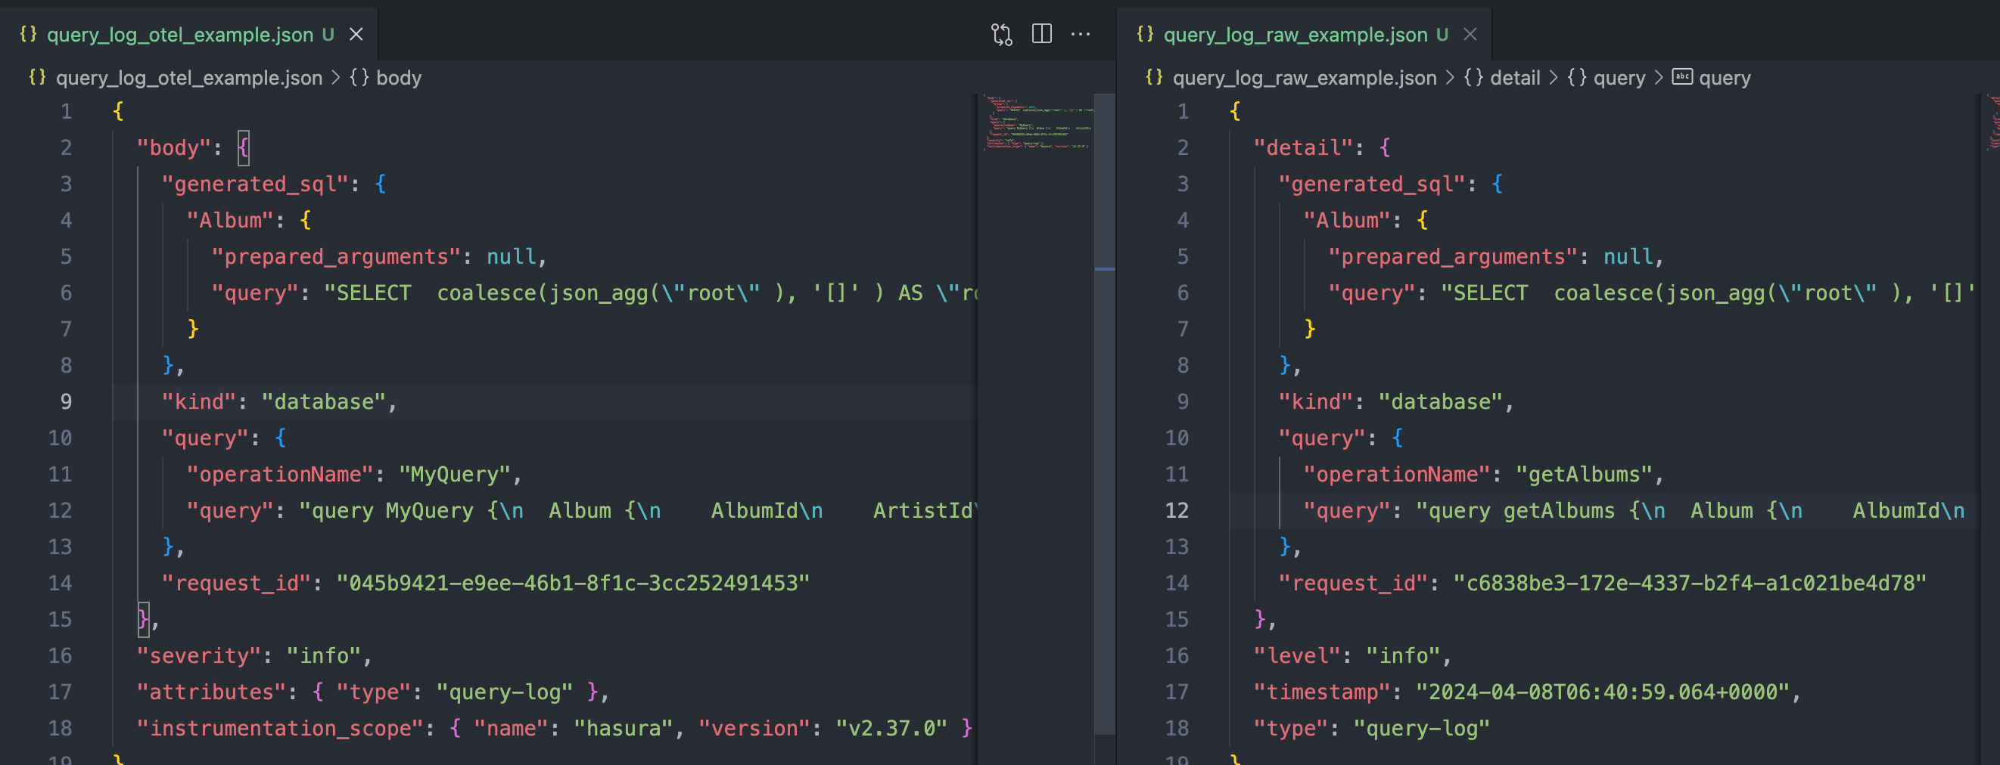The height and width of the screenshot is (765, 2000).
Task: Click the Open Changes compare icon
Action: (1002, 34)
